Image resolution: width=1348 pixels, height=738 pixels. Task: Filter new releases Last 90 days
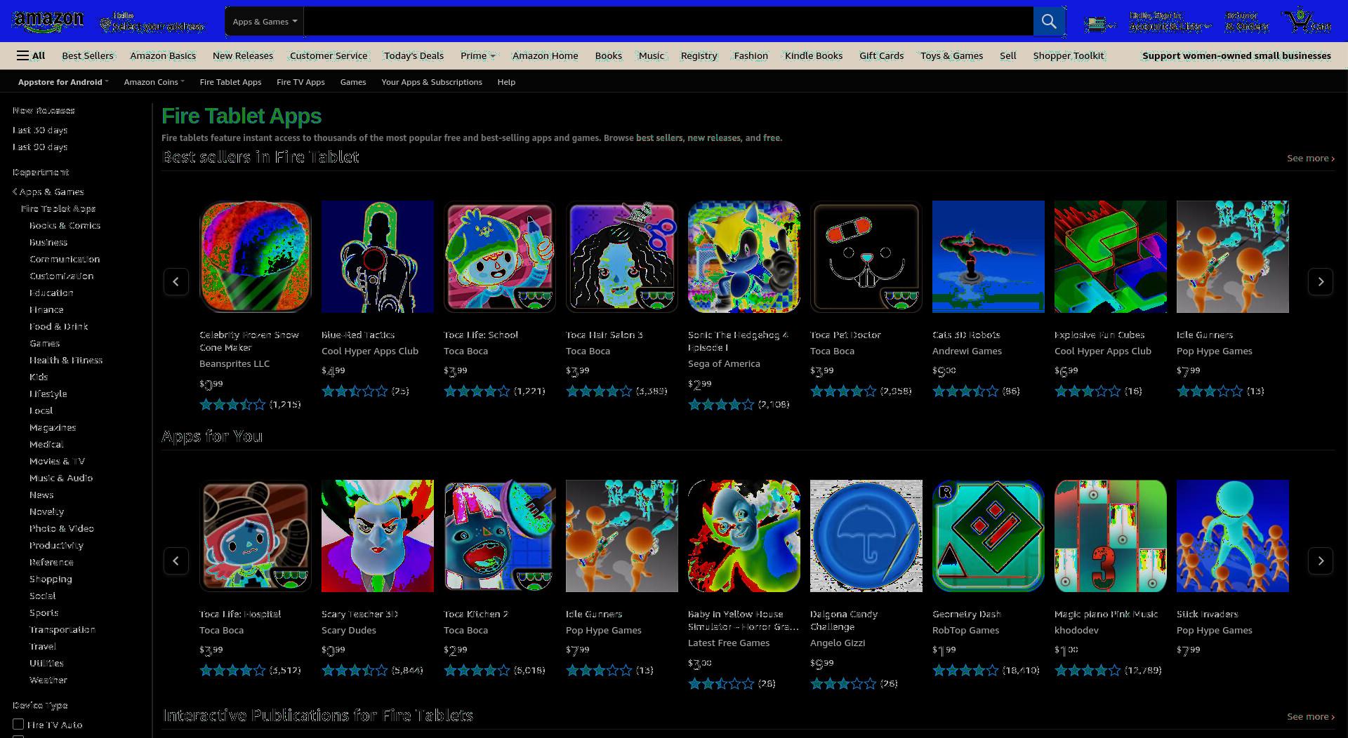point(40,147)
